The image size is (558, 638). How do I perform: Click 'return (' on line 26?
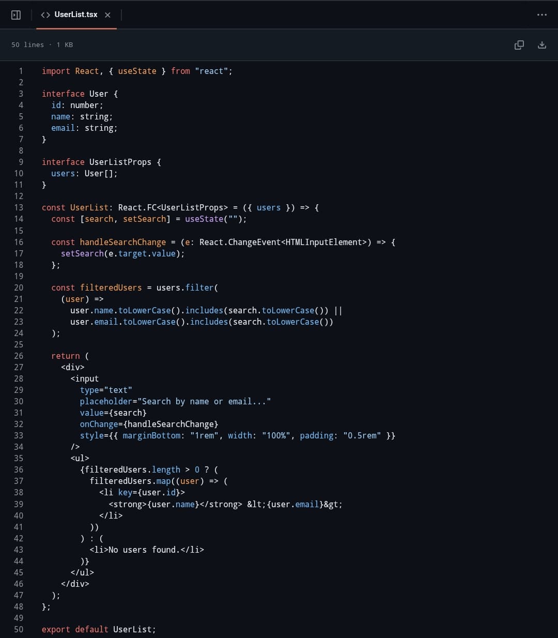click(70, 356)
